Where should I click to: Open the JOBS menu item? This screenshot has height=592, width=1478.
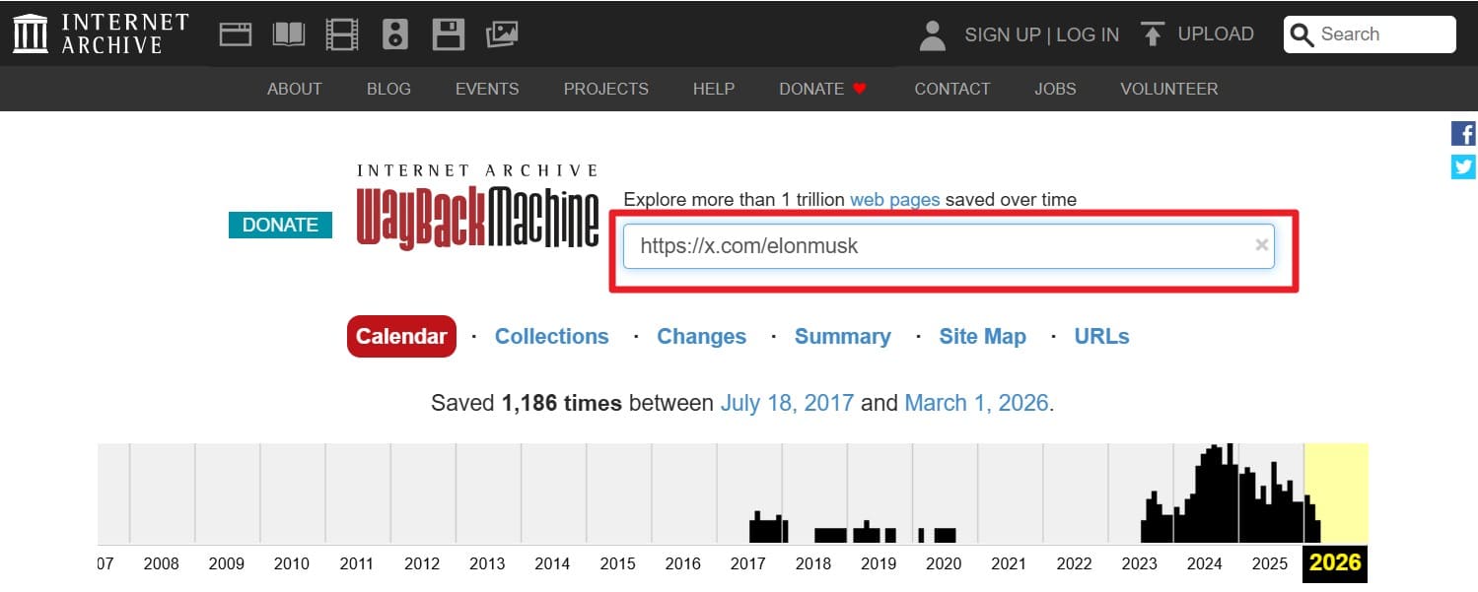coord(1055,89)
